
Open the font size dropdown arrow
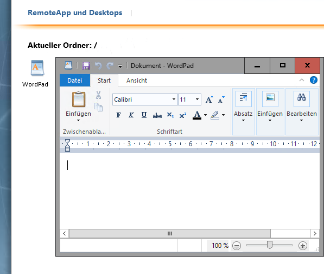click(198, 99)
